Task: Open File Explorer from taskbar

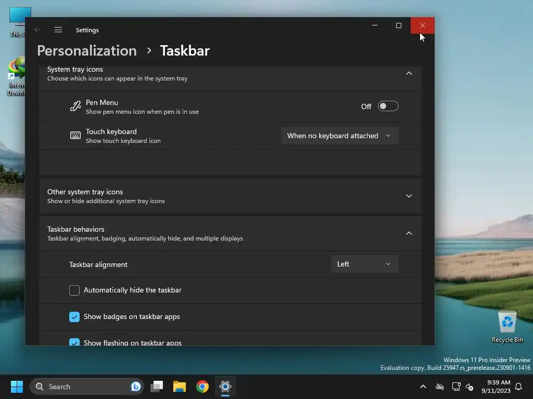Action: coord(180,387)
